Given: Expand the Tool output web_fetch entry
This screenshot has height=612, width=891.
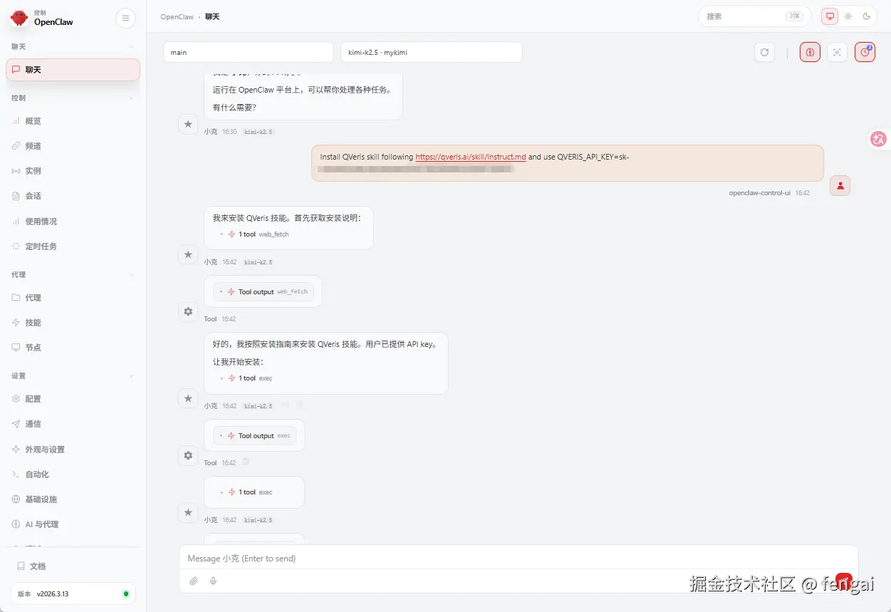Looking at the screenshot, I should pyautogui.click(x=263, y=292).
